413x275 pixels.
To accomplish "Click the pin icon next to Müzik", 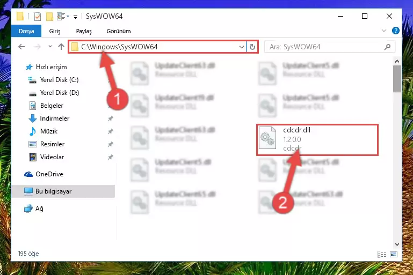I will (110, 131).
